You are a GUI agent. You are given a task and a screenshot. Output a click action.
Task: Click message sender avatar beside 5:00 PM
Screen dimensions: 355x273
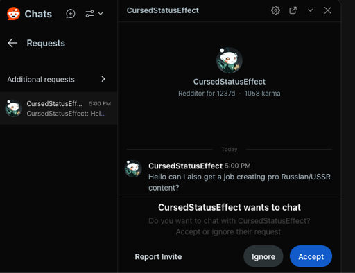click(133, 168)
